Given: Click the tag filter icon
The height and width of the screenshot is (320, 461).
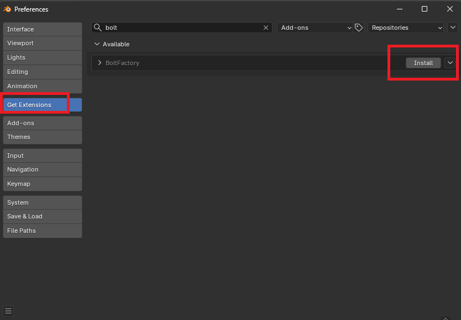Looking at the screenshot, I should [x=359, y=28].
